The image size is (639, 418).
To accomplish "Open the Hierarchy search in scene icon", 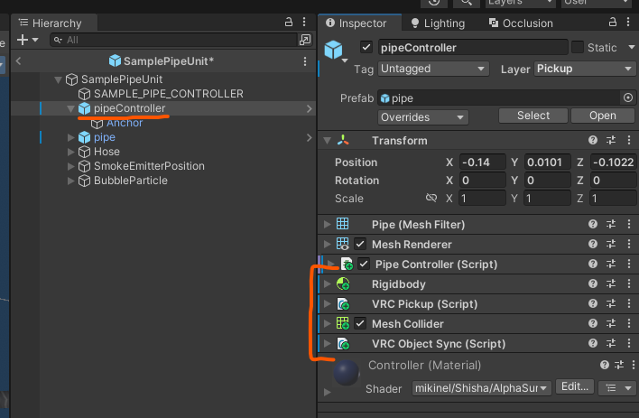I will [305, 40].
